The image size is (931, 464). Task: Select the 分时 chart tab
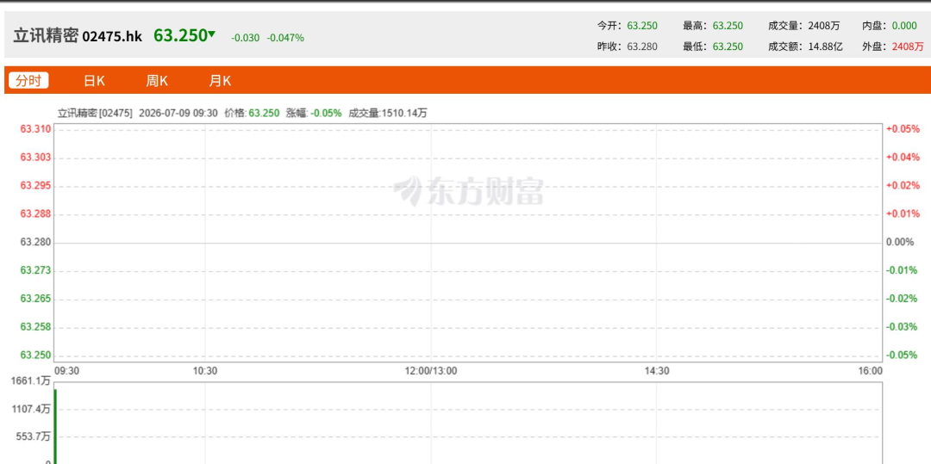pos(28,81)
